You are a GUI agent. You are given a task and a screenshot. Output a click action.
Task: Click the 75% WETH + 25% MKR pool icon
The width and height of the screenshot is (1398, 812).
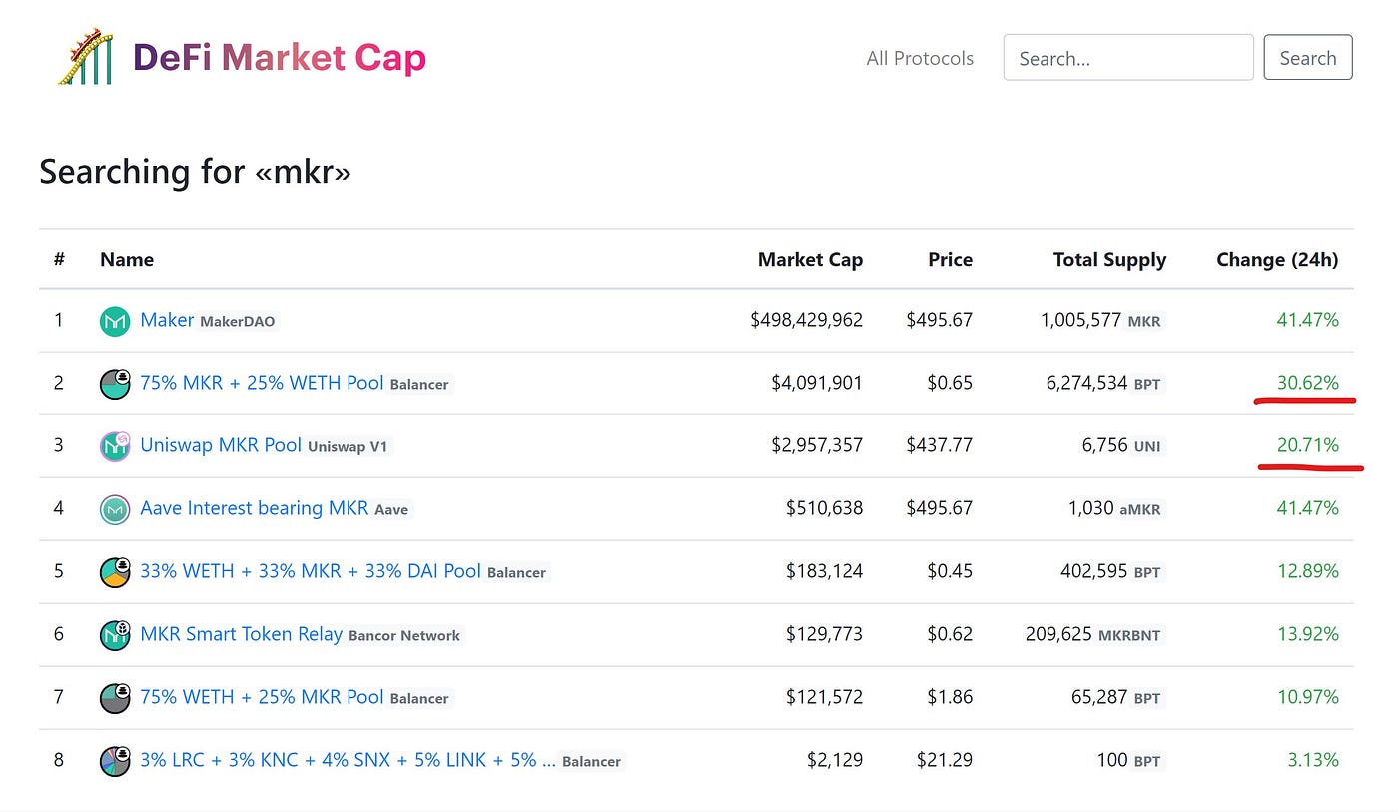point(115,698)
